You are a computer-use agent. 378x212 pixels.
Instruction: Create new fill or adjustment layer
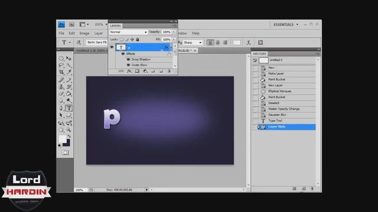[x=145, y=71]
